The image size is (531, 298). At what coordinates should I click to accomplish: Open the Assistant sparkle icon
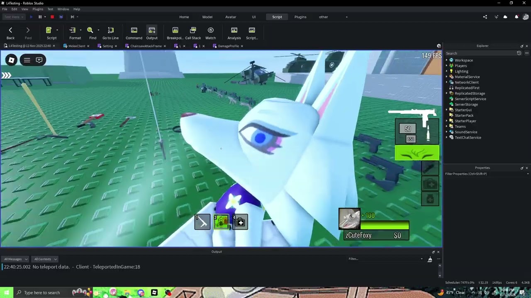click(x=496, y=17)
